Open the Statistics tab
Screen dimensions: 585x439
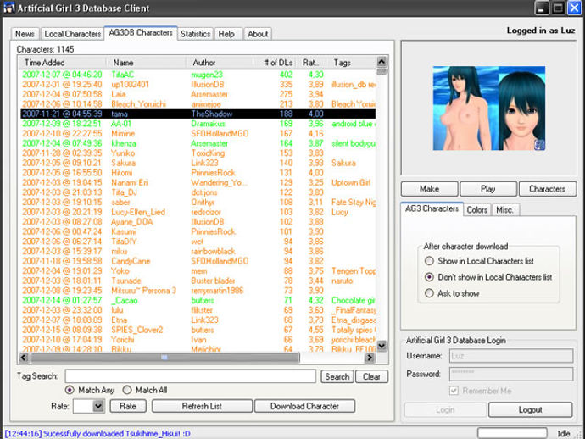click(x=196, y=34)
